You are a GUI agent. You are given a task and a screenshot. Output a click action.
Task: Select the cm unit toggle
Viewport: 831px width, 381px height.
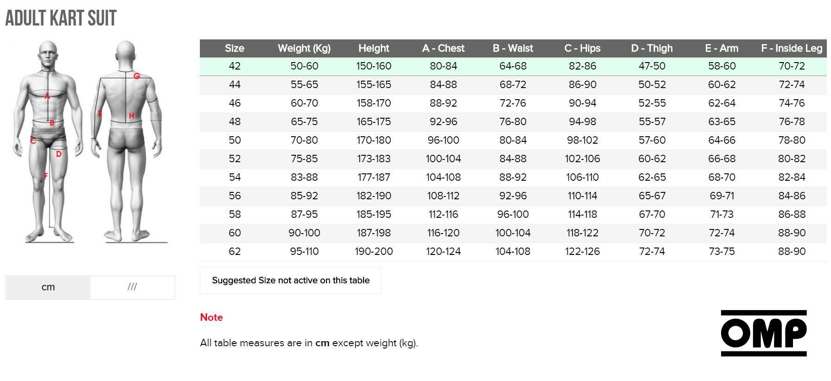coord(48,287)
